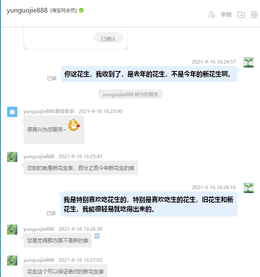The image size is (260, 277).
Task: Click seller avatar beside 16:26:39 message
Action: pos(12,230)
